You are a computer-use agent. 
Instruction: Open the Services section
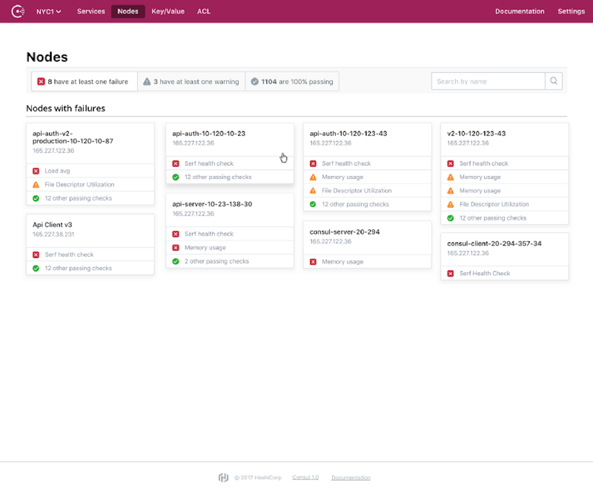pyautogui.click(x=91, y=11)
